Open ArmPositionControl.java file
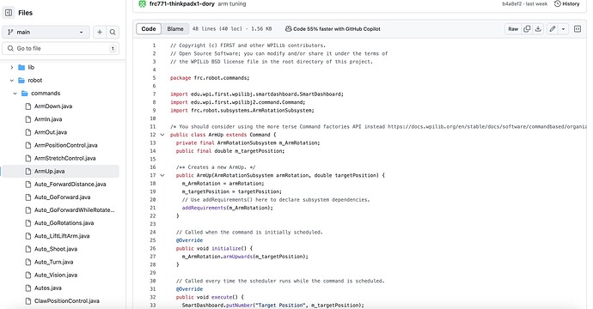The width and height of the screenshot is (593, 309). [x=66, y=145]
